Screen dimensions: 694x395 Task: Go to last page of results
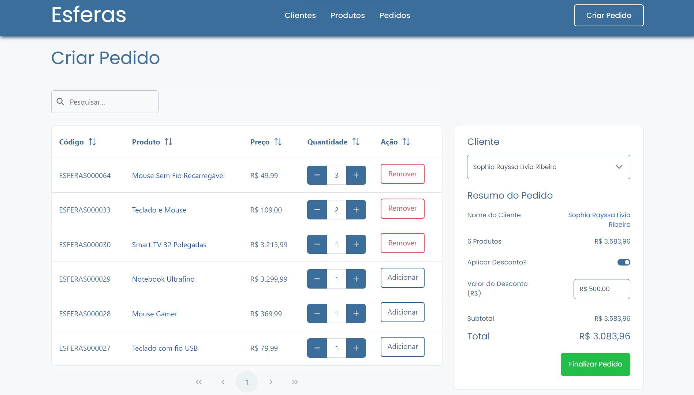point(295,382)
